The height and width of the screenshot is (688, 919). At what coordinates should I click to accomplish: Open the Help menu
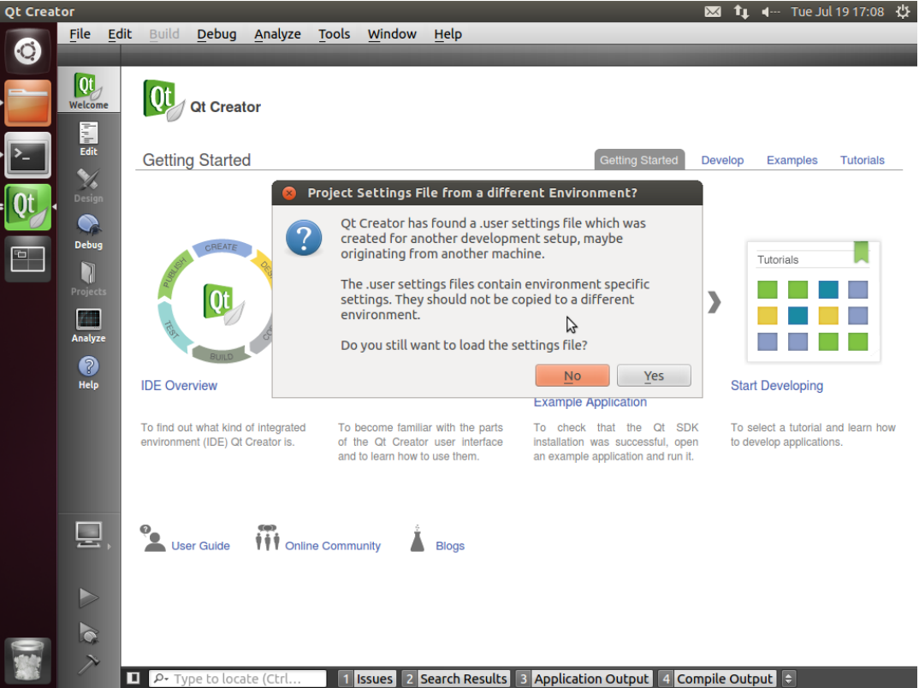point(448,34)
